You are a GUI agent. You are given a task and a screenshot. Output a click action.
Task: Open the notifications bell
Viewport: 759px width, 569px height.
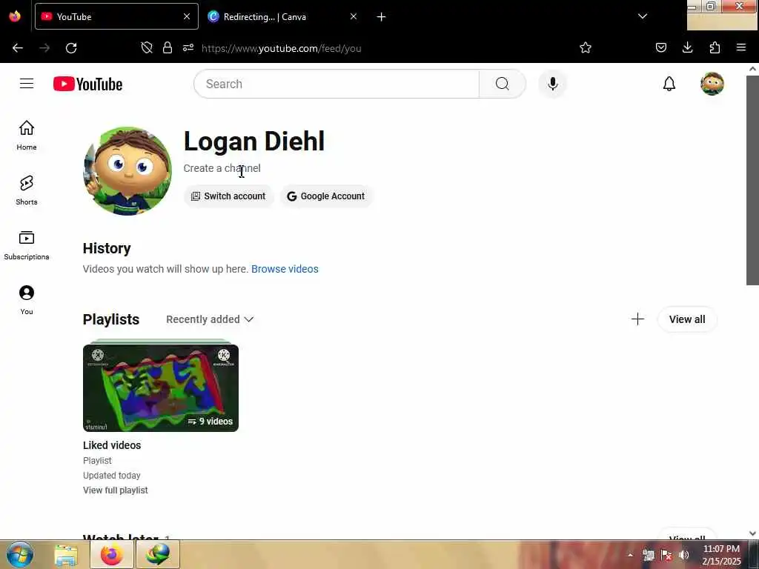[669, 84]
